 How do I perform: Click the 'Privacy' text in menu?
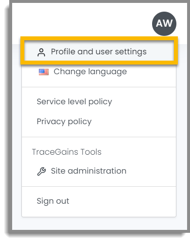[51, 122]
